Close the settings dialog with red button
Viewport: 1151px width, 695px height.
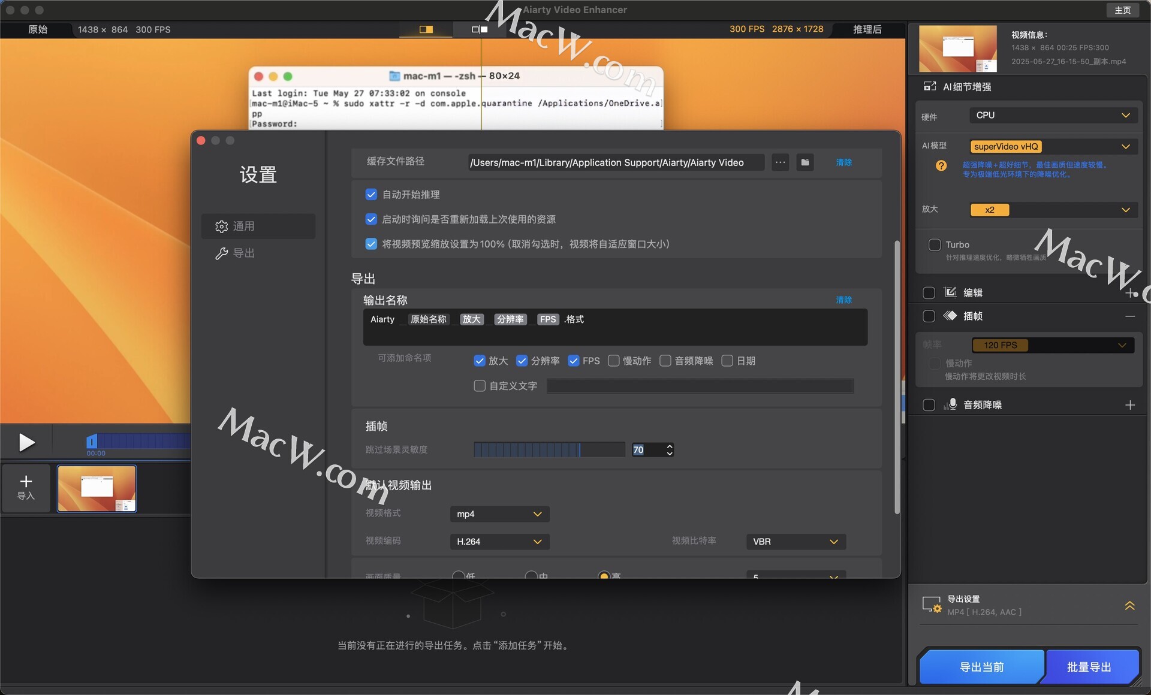pos(201,140)
